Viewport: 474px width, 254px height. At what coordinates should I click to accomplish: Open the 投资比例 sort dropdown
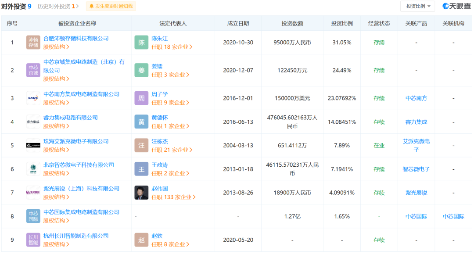pyautogui.click(x=417, y=6)
